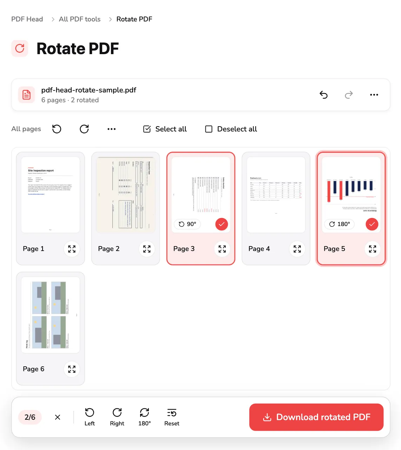Open All pages three-dot more menu
This screenshot has width=401, height=450.
coord(112,129)
